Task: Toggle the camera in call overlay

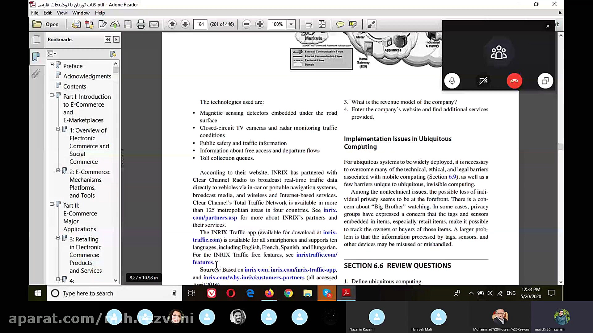Action: (x=483, y=81)
